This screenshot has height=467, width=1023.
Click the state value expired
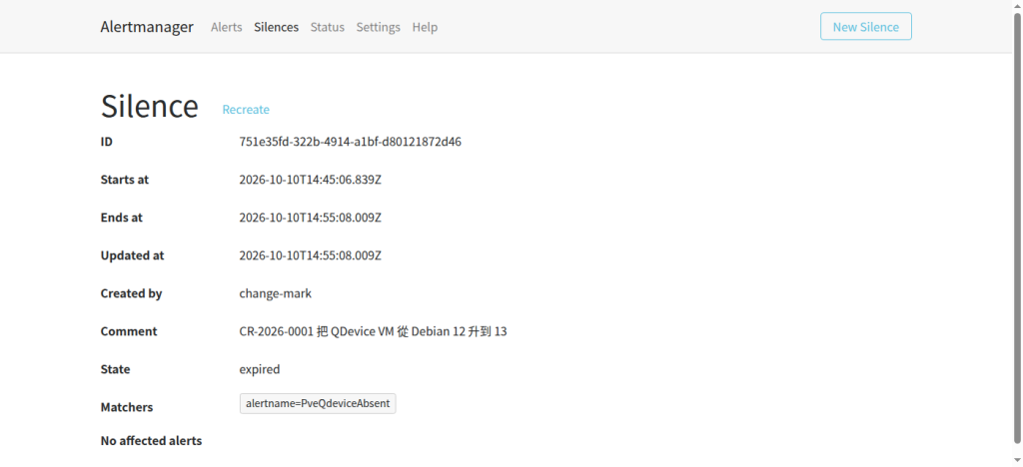tap(260, 369)
